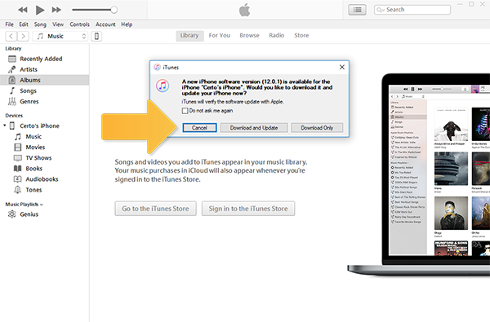The height and width of the screenshot is (322, 490).
Task: Click the Cancel button in the dialog
Action: tap(199, 128)
